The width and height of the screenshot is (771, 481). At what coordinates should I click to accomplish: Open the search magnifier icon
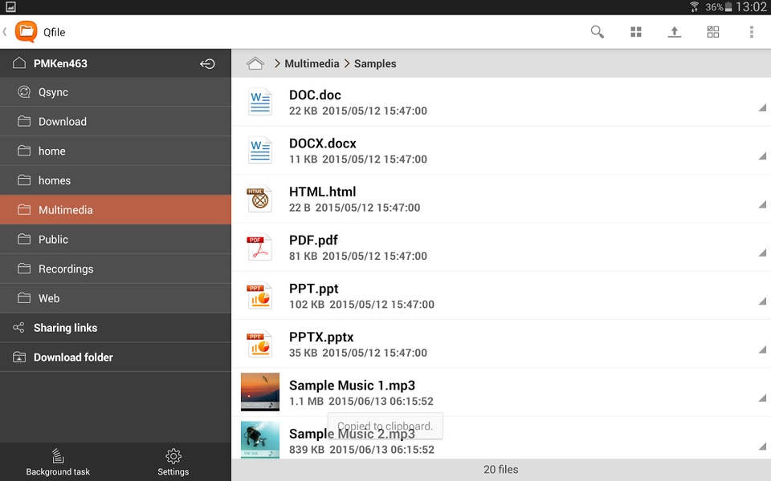tap(597, 32)
